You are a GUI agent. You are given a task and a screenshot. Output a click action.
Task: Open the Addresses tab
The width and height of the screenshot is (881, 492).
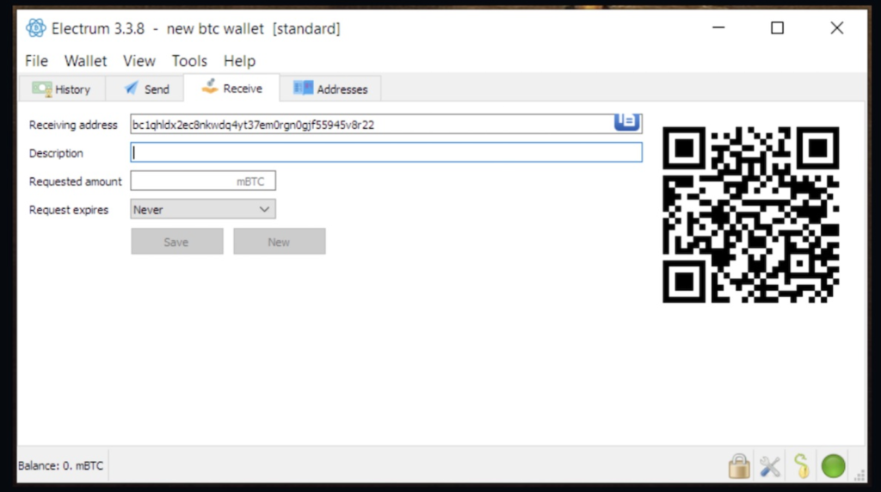330,89
